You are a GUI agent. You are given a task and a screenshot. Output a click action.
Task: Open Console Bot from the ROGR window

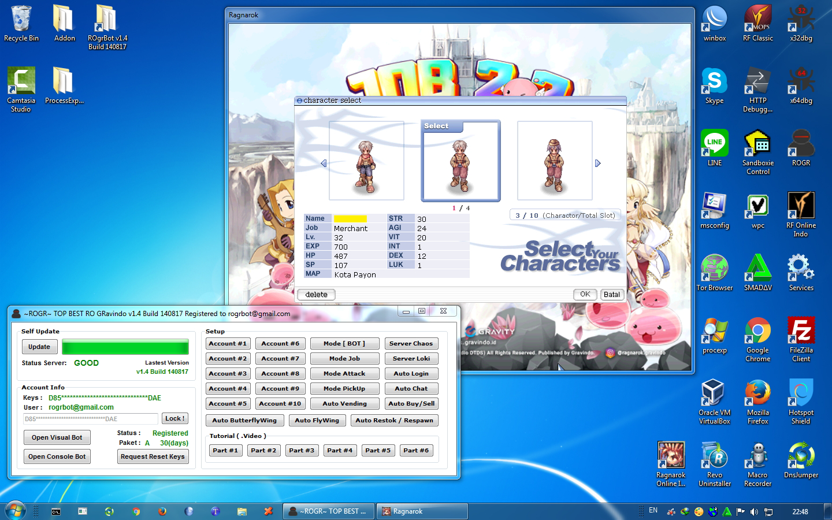tap(57, 456)
